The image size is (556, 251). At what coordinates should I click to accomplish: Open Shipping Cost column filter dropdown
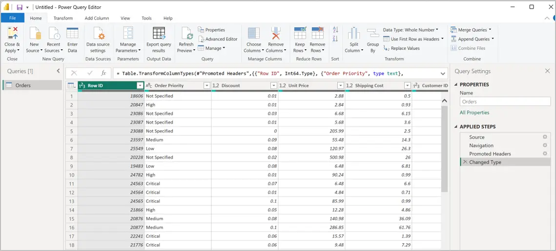[x=407, y=85]
